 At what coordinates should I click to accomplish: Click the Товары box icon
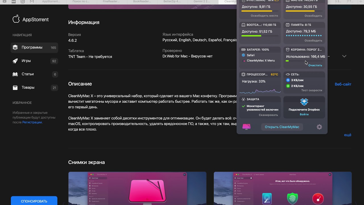(x=15, y=88)
